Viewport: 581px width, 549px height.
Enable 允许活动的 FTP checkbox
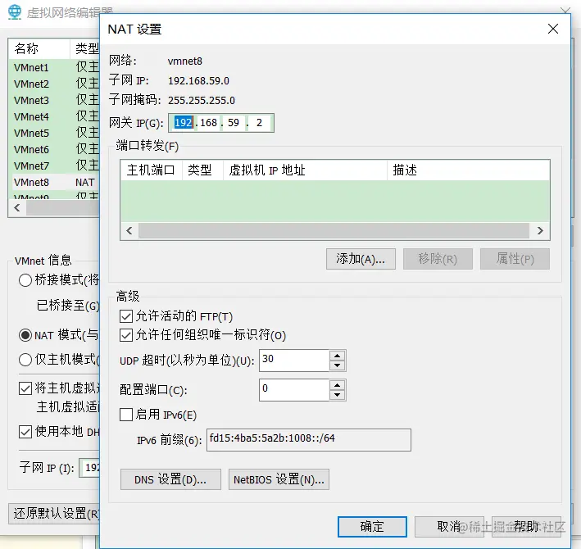pos(126,316)
